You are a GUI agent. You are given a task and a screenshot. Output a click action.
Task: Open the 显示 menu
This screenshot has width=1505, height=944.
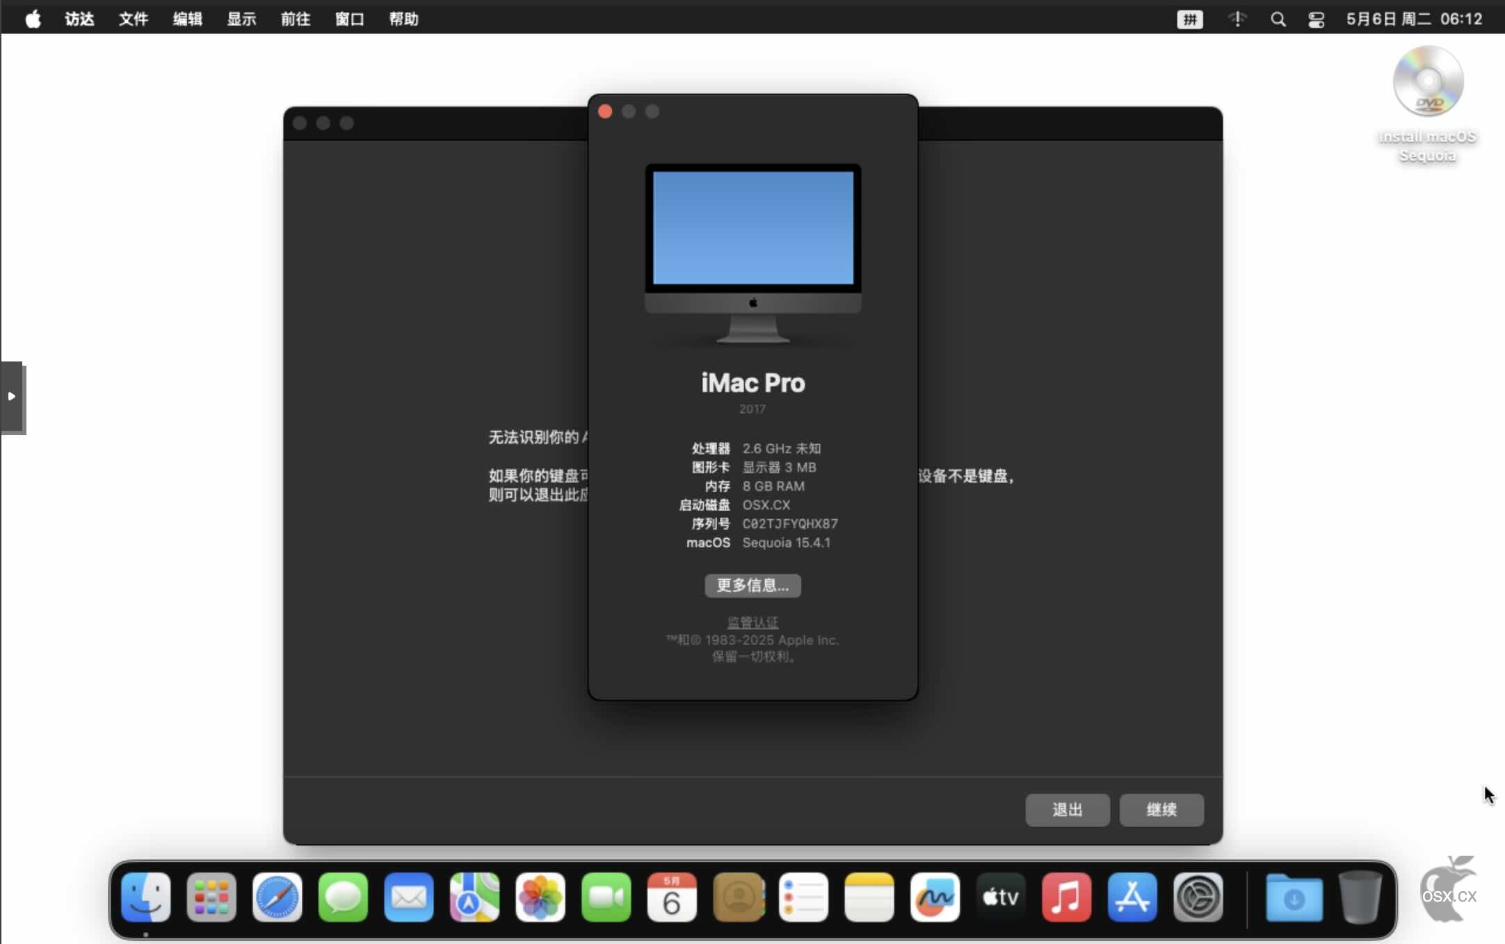click(241, 19)
